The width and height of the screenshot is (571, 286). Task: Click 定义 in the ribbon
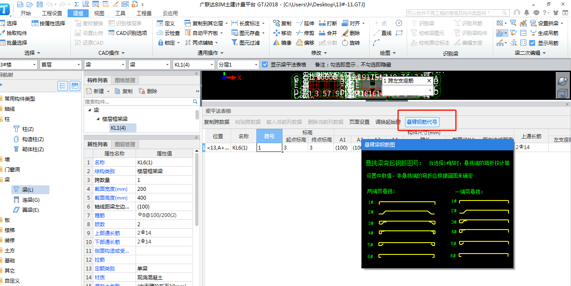(166, 23)
